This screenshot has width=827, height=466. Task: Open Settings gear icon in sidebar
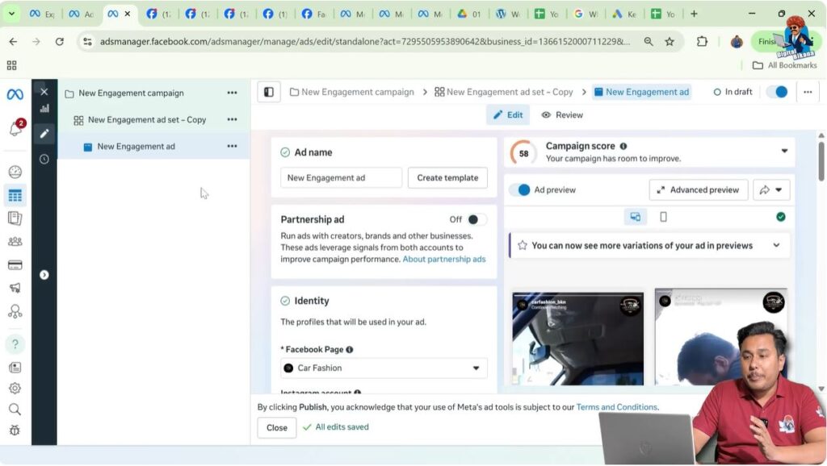tap(15, 388)
